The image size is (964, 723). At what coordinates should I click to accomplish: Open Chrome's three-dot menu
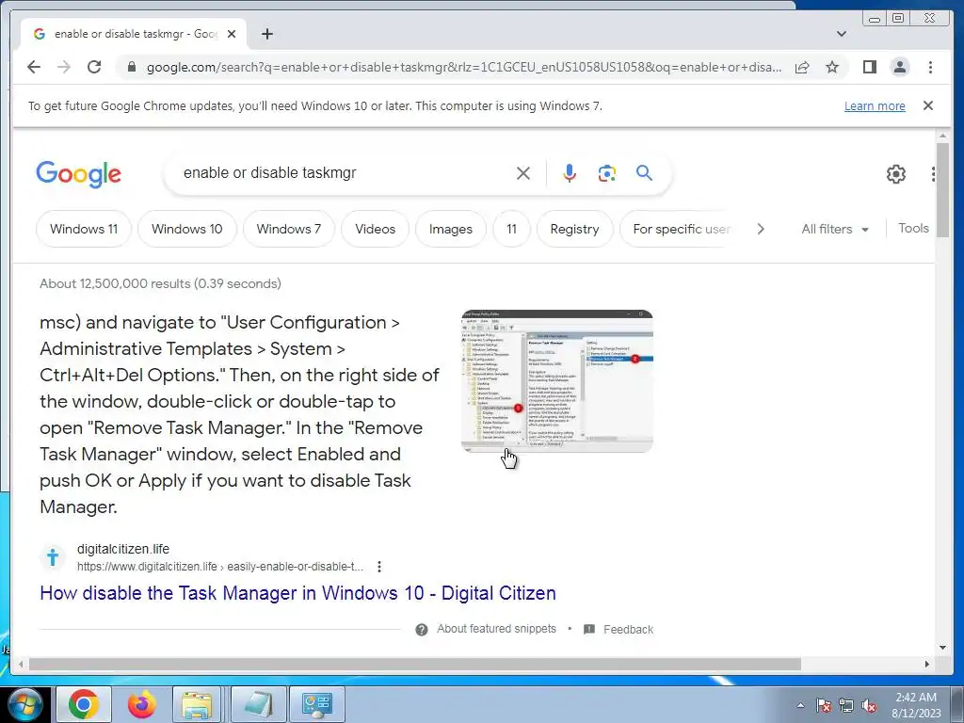(x=930, y=67)
